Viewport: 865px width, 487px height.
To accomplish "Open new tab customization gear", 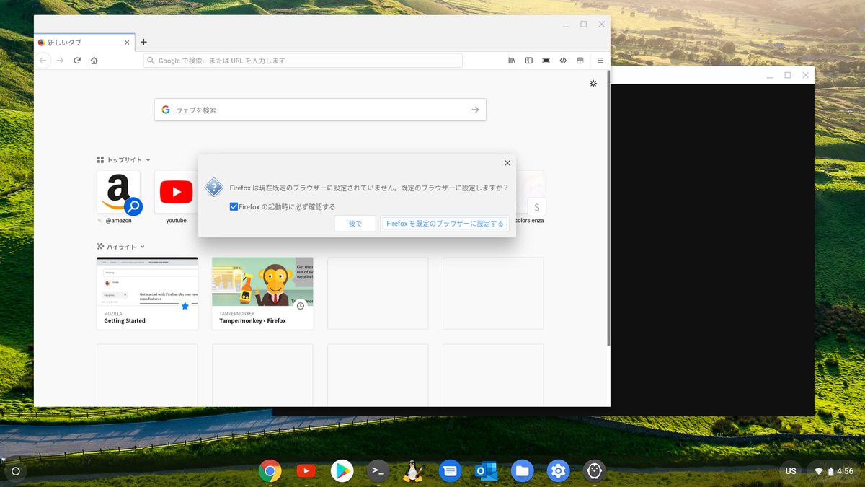I will pyautogui.click(x=593, y=84).
